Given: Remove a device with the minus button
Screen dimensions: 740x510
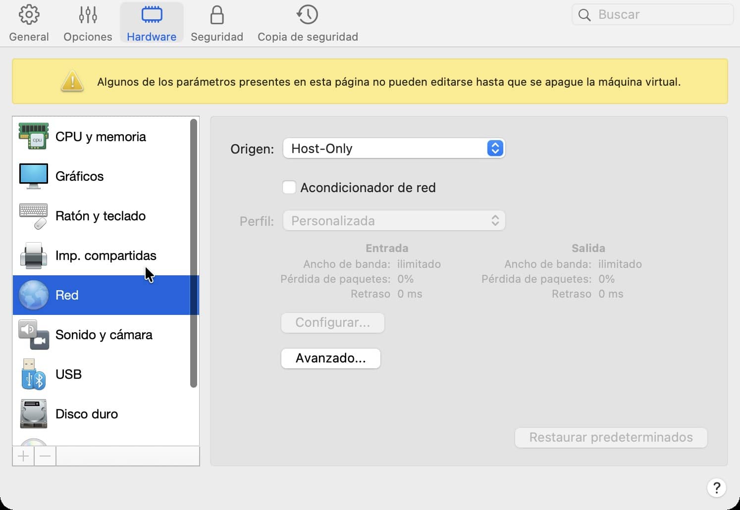Looking at the screenshot, I should pos(45,456).
